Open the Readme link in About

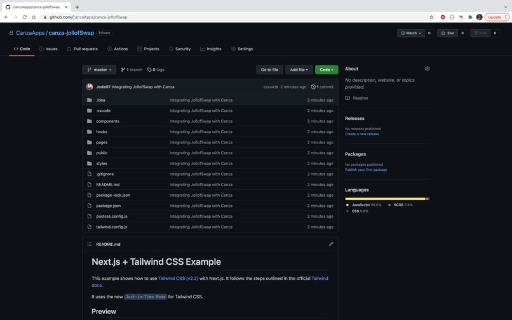click(356, 98)
